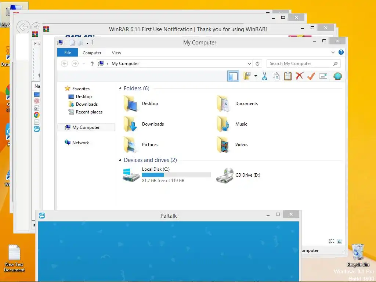Click the back arrow in the background window
Viewport: 376px width, 282px height.
point(23,27)
